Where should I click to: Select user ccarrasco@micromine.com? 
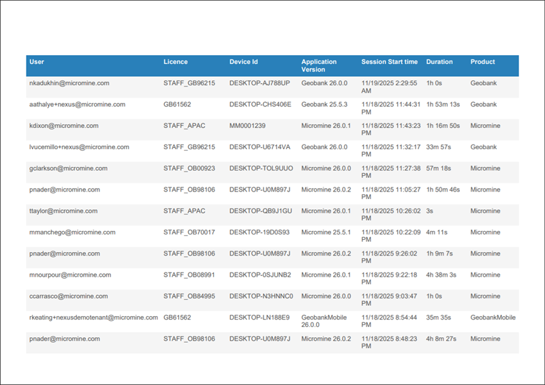[69, 296]
